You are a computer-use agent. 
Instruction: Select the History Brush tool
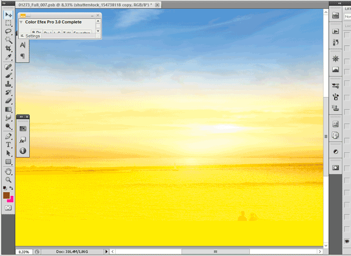point(8,92)
